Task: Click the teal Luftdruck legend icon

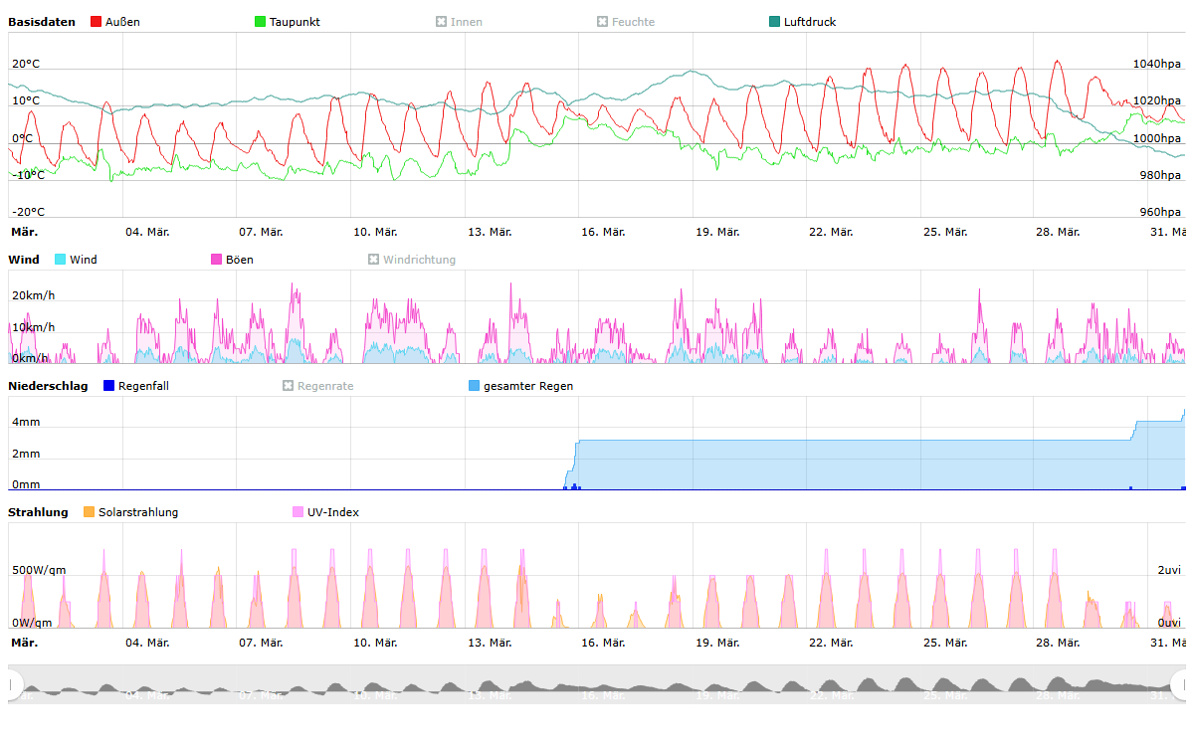Action: (775, 22)
